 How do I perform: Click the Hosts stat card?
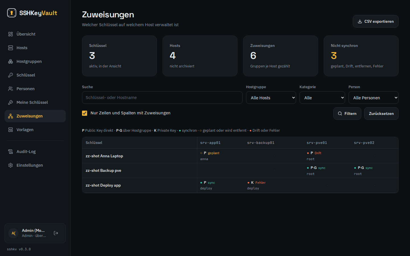pyautogui.click(x=200, y=56)
